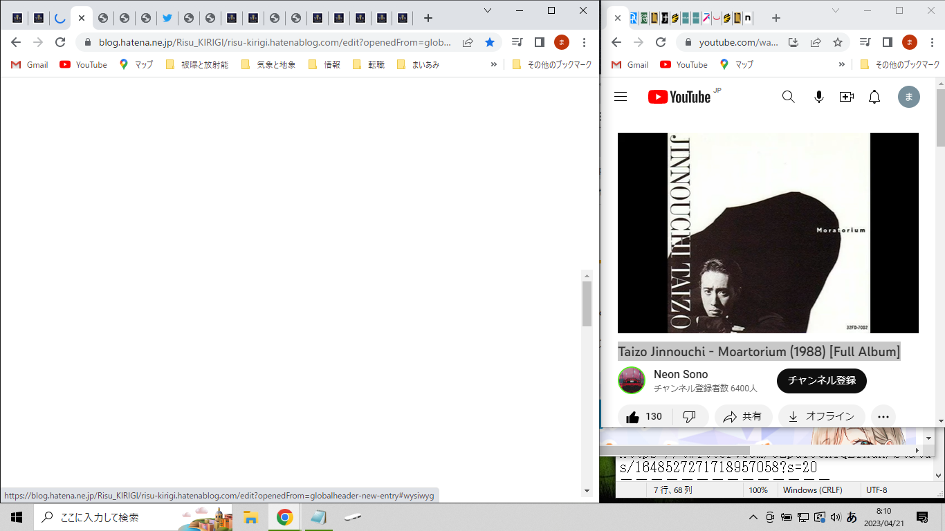945x531 pixels.
Task: Go back in the YouTube window
Action: coord(616,42)
